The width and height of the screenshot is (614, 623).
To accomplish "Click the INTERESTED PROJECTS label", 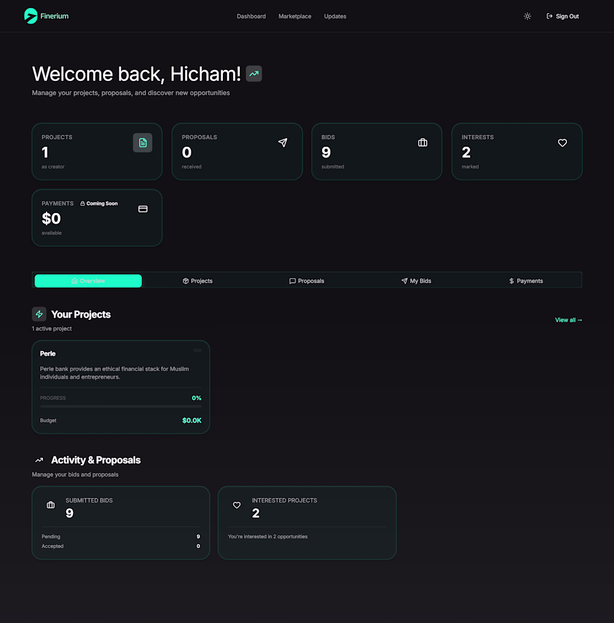I will coord(284,501).
